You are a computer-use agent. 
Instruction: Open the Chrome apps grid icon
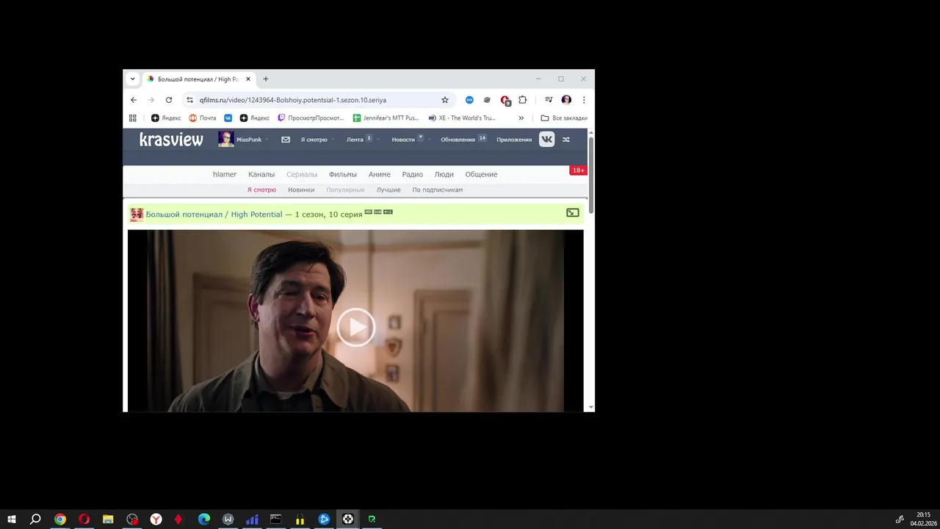point(133,118)
